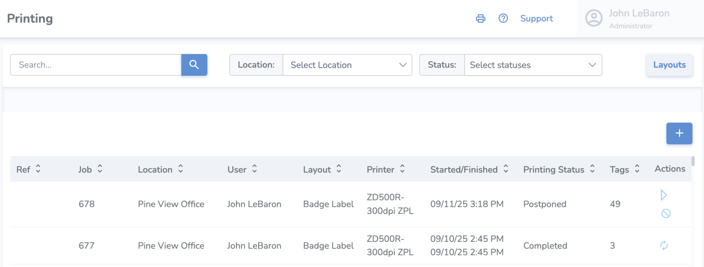Cancel job 678 with the ban icon
The height and width of the screenshot is (267, 704).
coord(665,213)
